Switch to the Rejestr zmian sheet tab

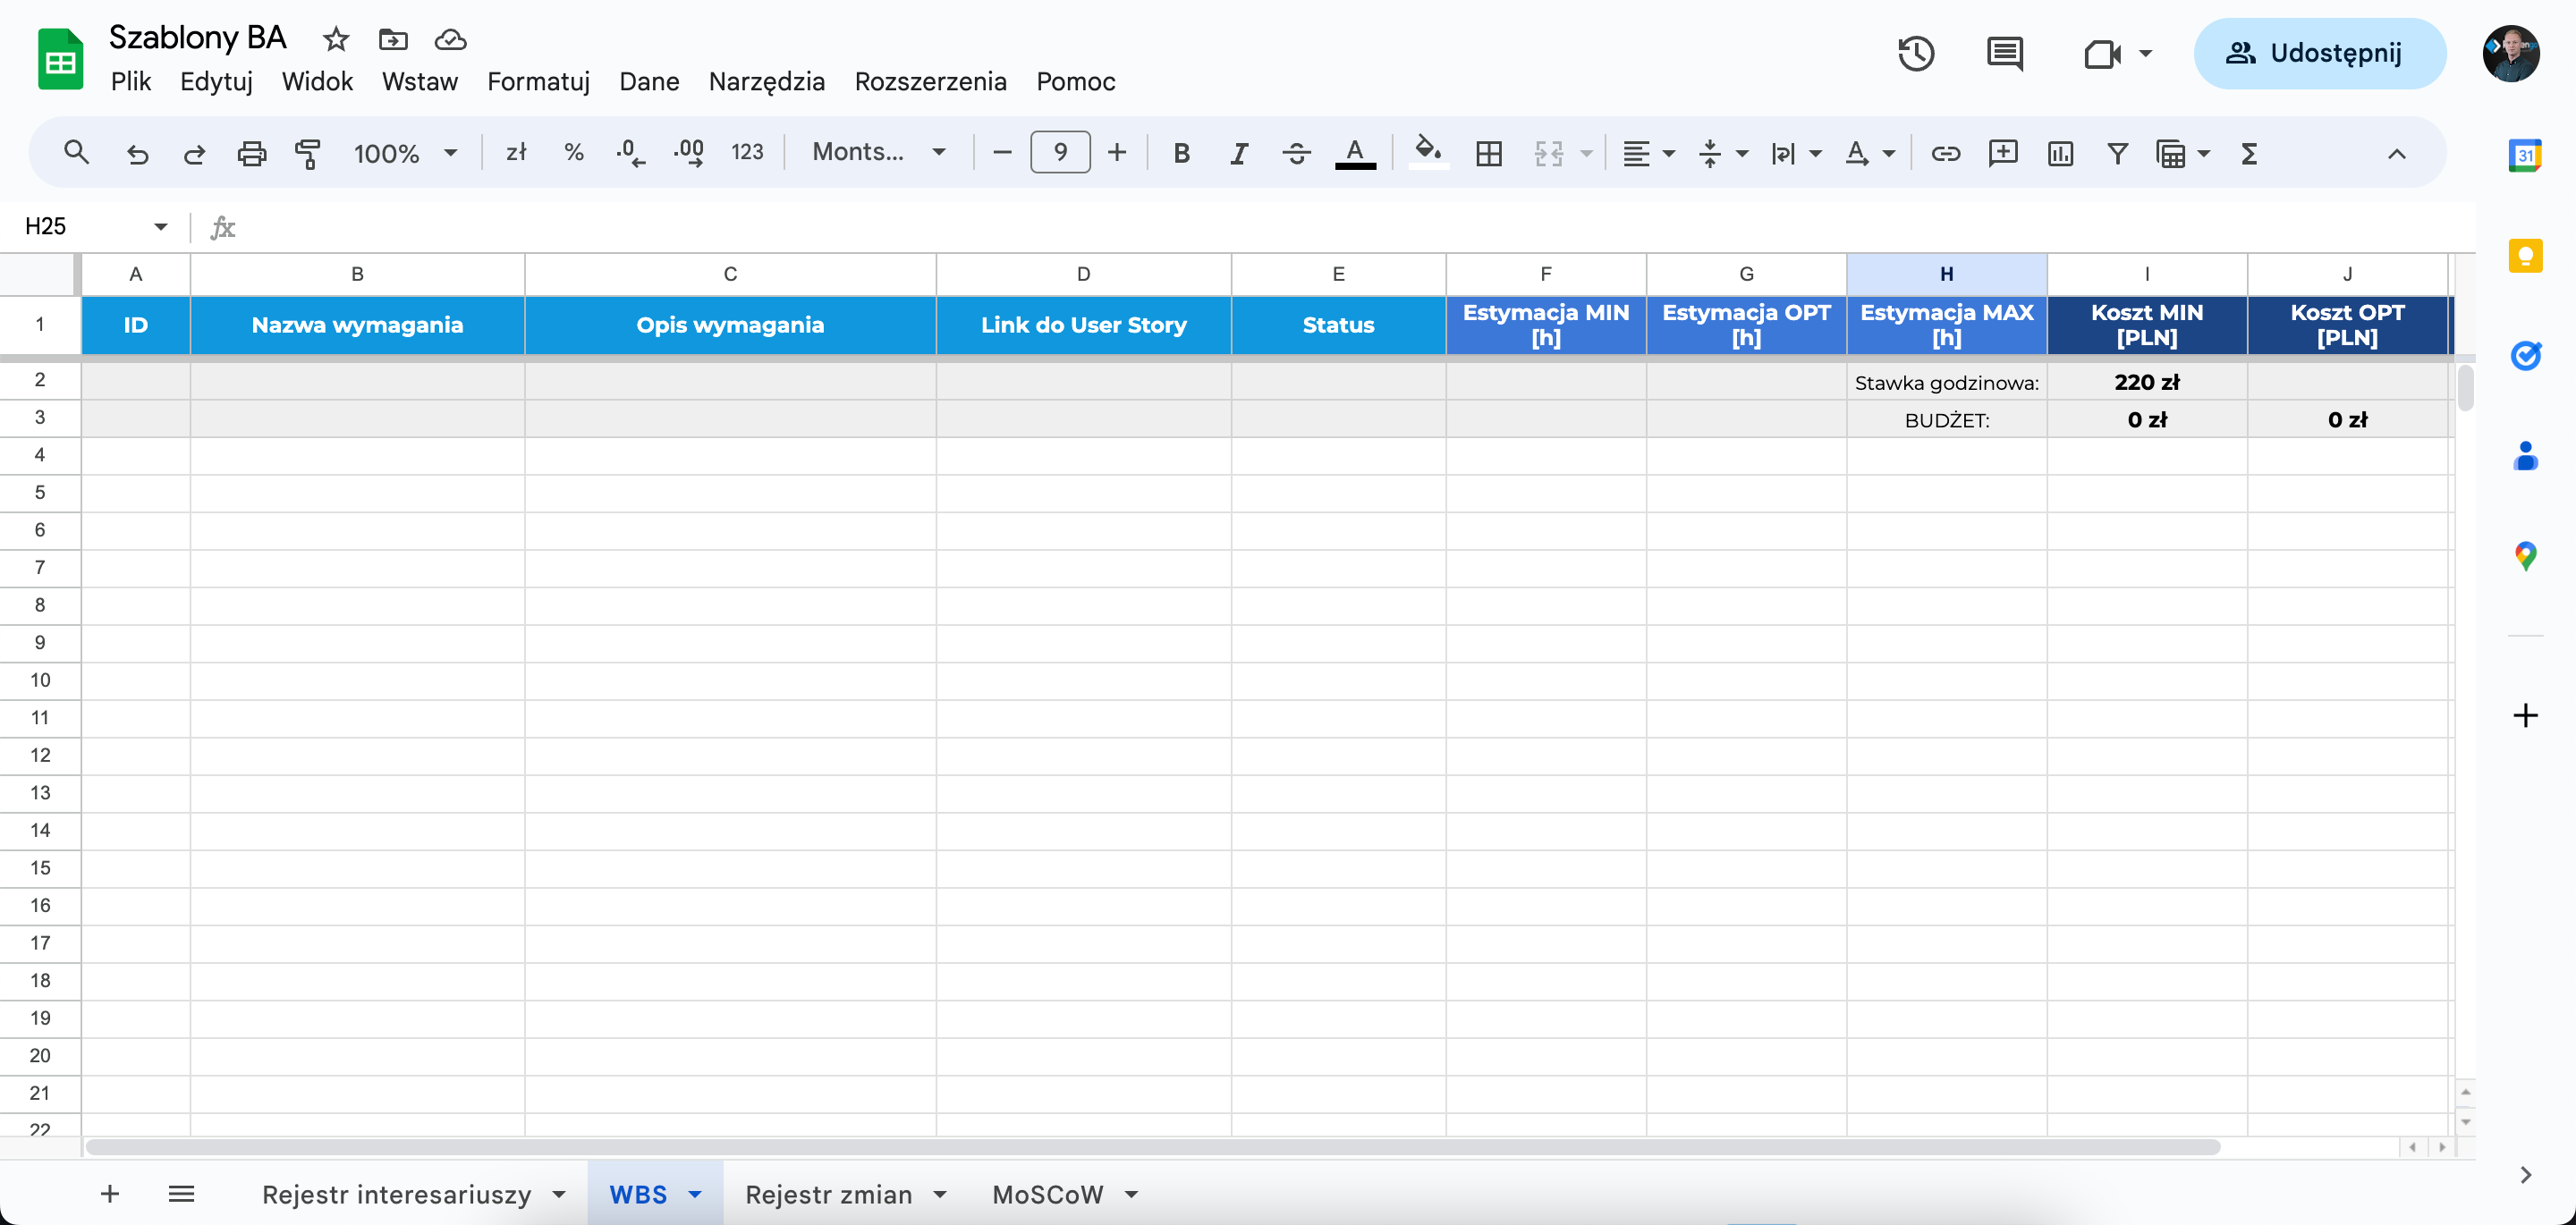click(x=828, y=1194)
